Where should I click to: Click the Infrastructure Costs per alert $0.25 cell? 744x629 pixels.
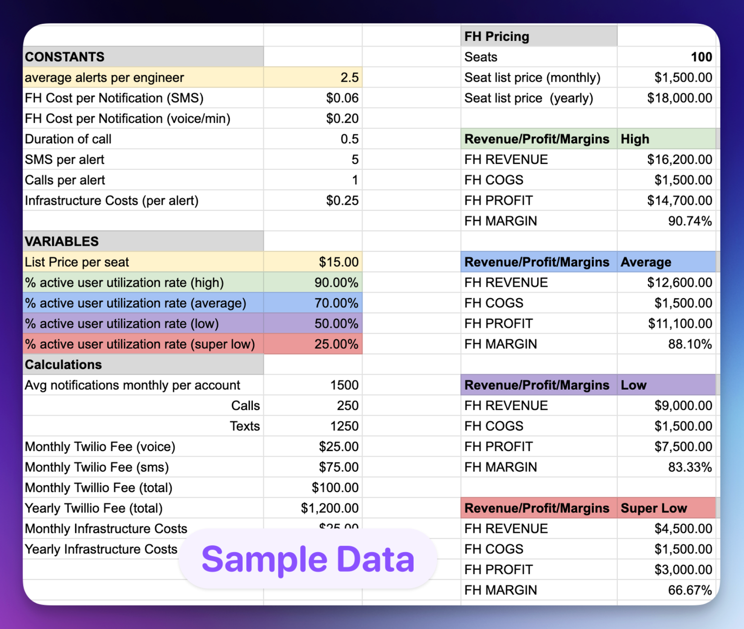click(313, 200)
